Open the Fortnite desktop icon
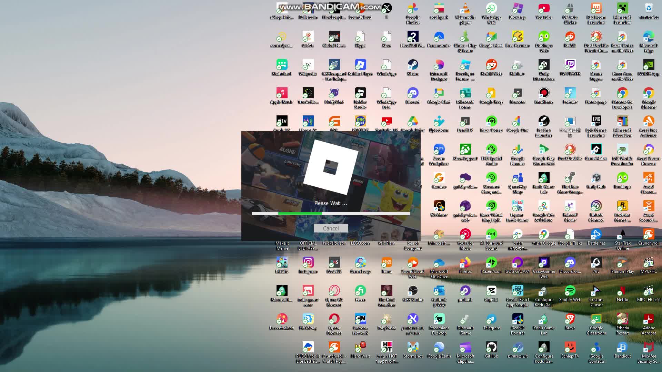Viewport: 662px width, 372px height. [570, 93]
